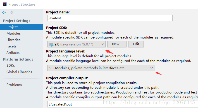Click into the Project name field
Viewport: 198px width, 108px height.
pyautogui.click(x=110, y=18)
